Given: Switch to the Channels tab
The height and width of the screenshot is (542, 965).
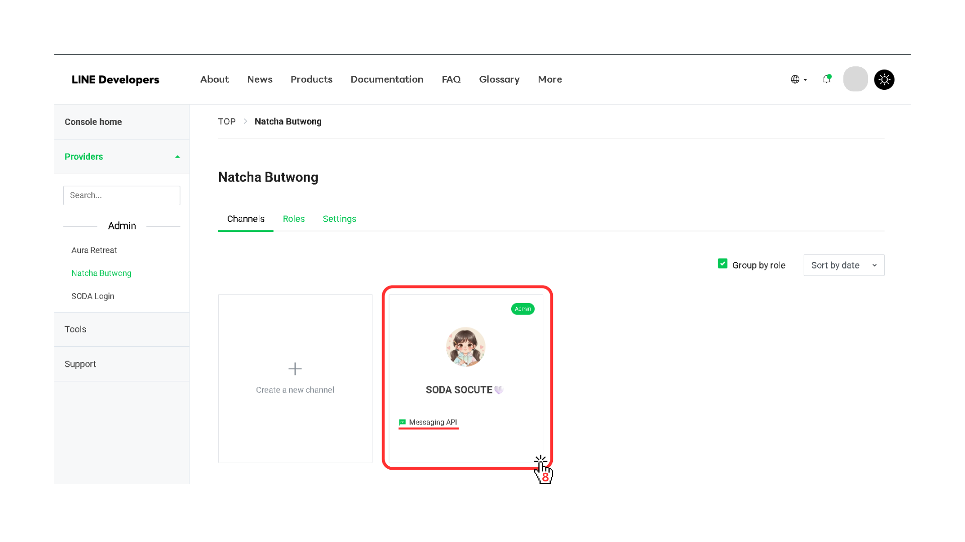Looking at the screenshot, I should coord(246,219).
